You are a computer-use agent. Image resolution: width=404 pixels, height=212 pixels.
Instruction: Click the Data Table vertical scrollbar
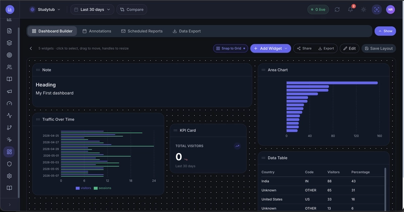(x=385, y=189)
